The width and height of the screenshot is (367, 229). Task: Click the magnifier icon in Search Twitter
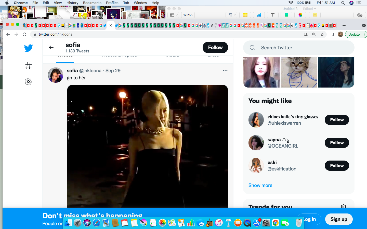(252, 48)
